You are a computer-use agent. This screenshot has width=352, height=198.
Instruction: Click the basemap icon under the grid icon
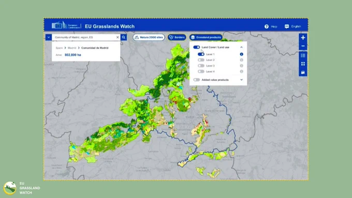(x=303, y=72)
